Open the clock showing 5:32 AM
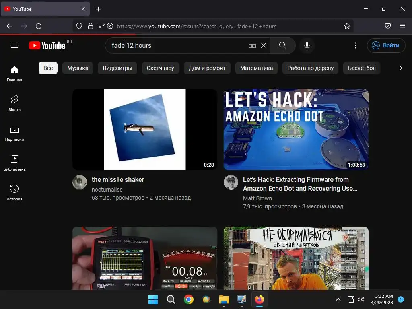The width and height of the screenshot is (412, 309). coord(382,299)
